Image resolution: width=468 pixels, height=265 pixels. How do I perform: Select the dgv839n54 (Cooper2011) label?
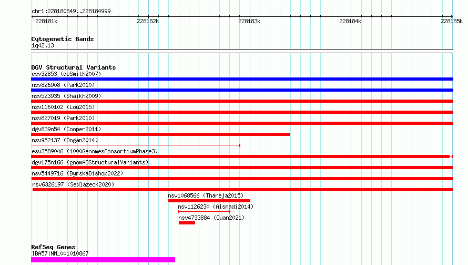click(x=66, y=129)
